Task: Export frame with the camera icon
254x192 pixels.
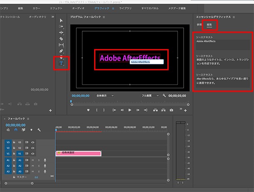Action: point(172,110)
